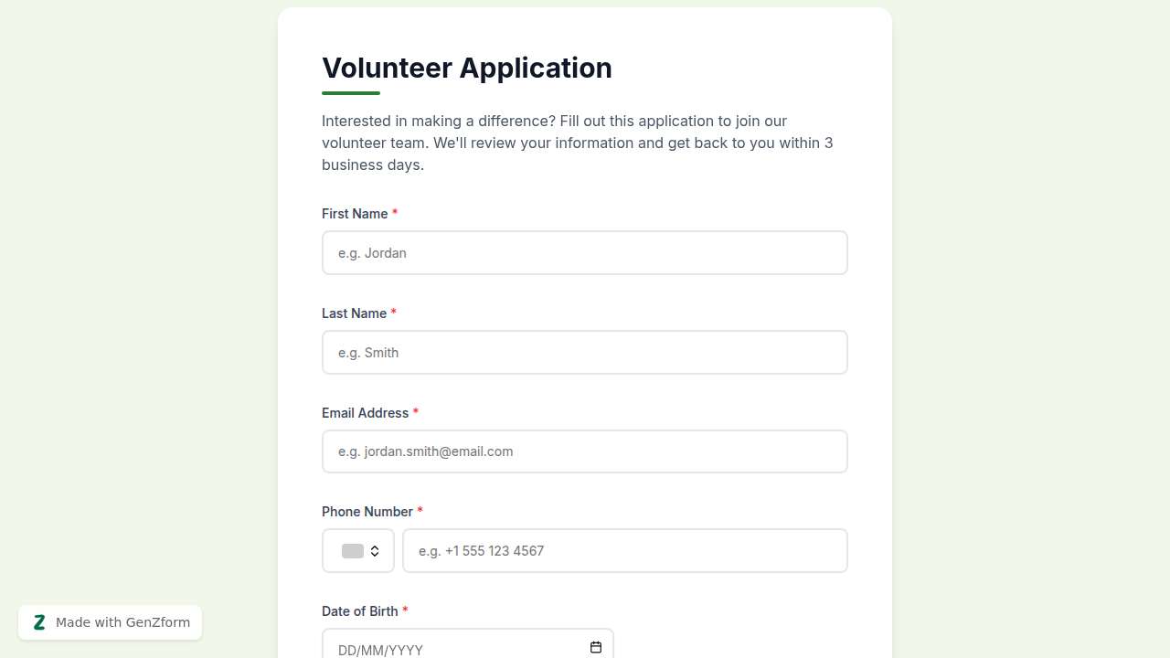
Task: Click the phone number entry field
Action: 624,551
